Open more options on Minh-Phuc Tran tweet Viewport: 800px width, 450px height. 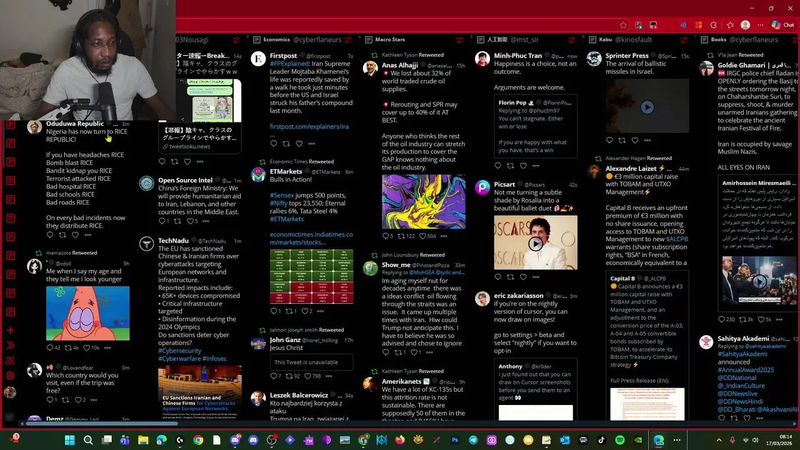(536, 166)
